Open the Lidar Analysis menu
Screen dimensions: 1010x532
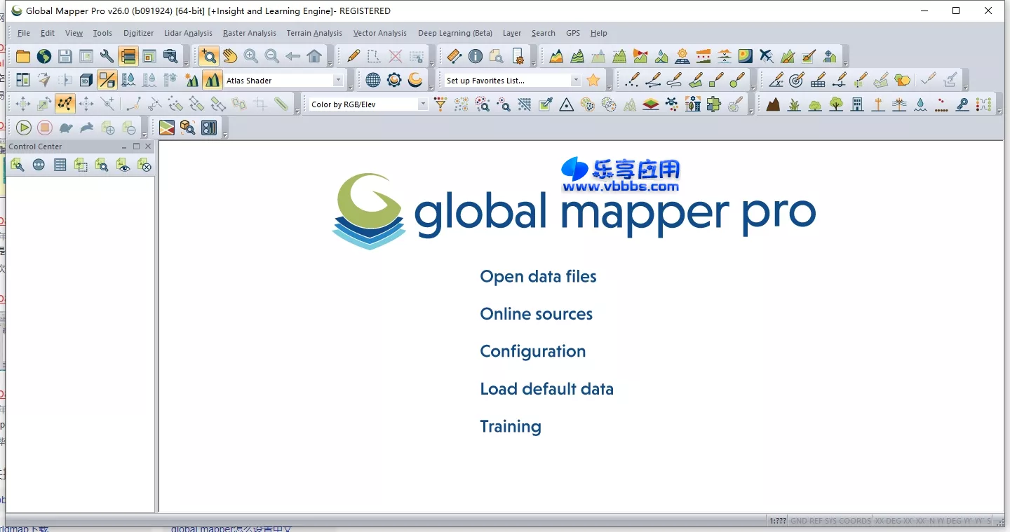(188, 33)
